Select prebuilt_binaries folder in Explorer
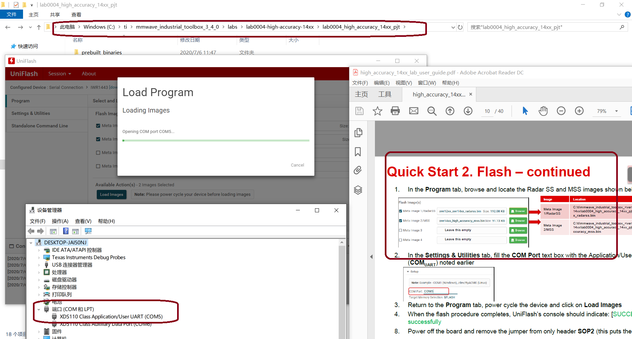 (102, 52)
